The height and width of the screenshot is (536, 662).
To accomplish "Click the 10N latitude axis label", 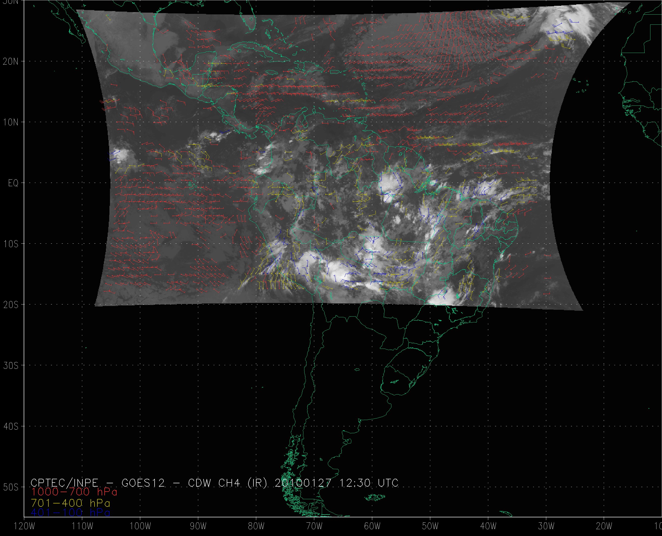I will pos(11,122).
